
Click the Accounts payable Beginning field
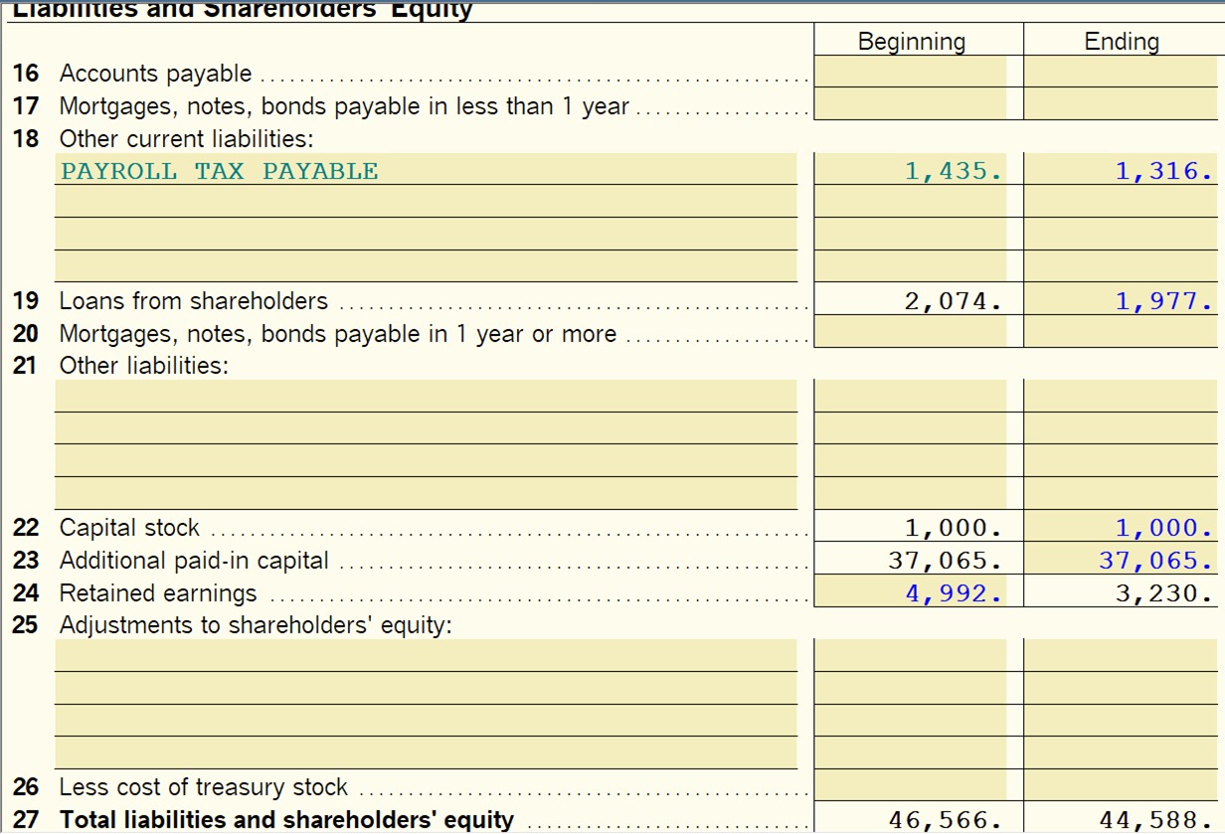pyautogui.click(x=911, y=73)
